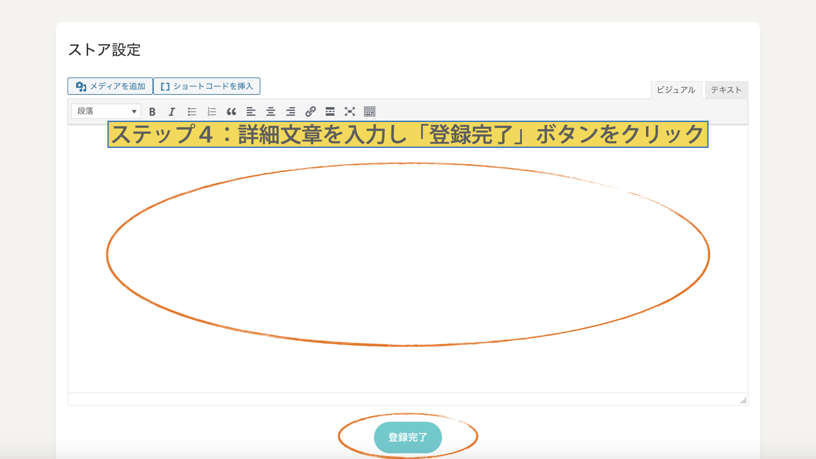816x459 pixels.
Task: Click the ショートコードを挿入 button
Action: [207, 86]
